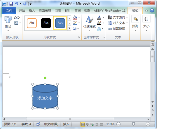Open the Shape Outline dropdown arrow
The height and width of the screenshot is (129, 172).
click(x=79, y=23)
